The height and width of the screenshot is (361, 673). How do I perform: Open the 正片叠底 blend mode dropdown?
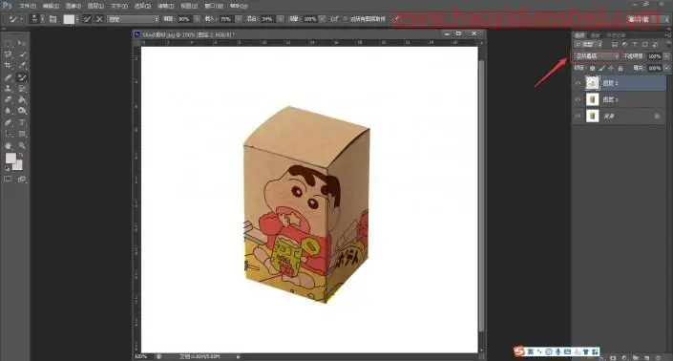[597, 56]
